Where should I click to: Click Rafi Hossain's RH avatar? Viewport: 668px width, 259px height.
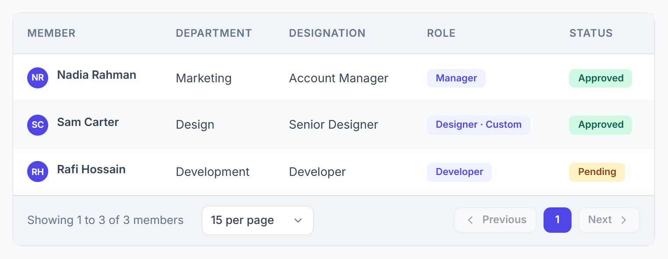click(38, 171)
